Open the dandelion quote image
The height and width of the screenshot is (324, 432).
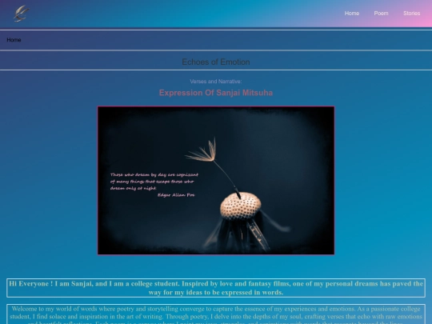[x=216, y=181]
